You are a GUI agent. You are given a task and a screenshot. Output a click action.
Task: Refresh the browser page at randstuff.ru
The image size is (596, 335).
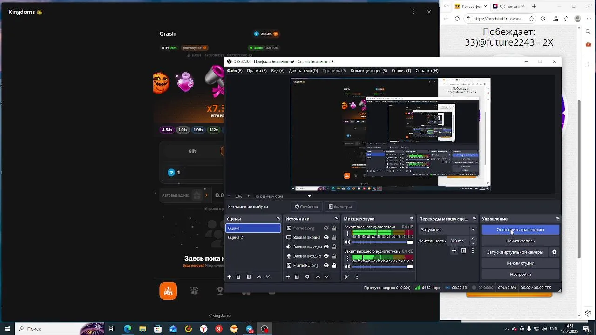[457, 19]
